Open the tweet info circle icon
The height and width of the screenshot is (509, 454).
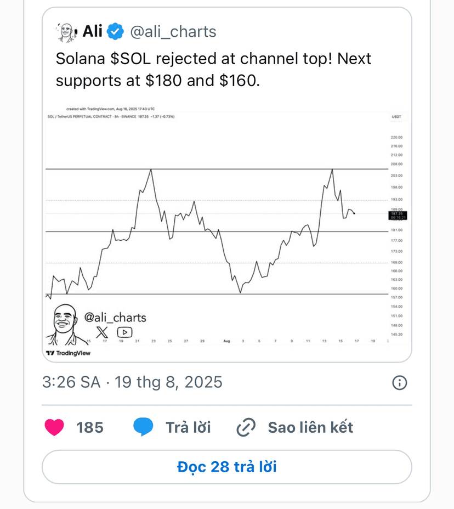click(x=400, y=382)
